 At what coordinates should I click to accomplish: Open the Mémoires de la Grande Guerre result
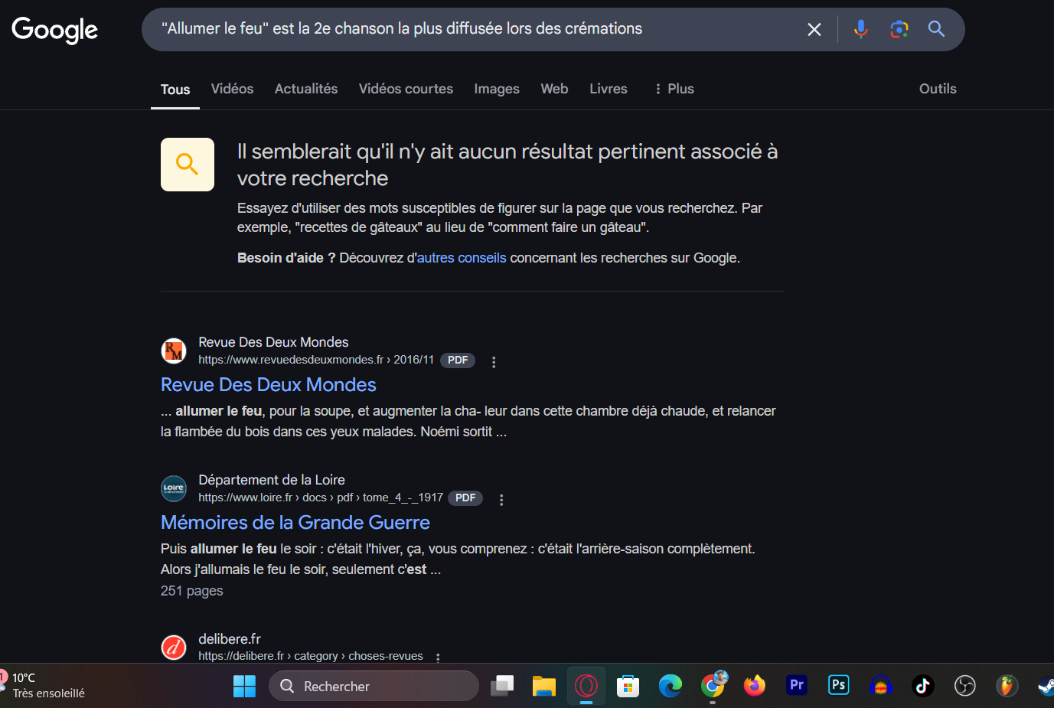(295, 523)
